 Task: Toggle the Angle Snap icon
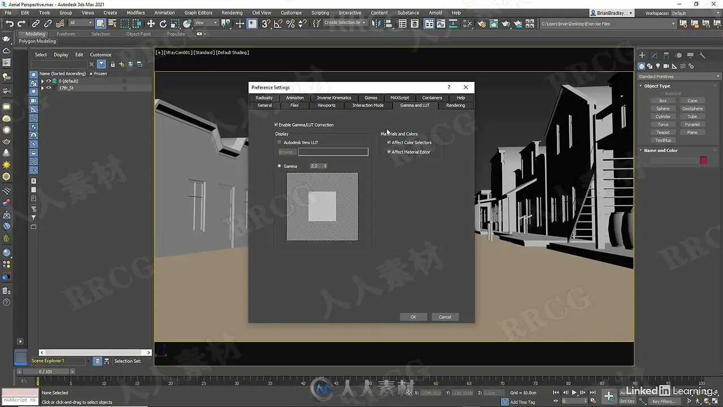pyautogui.click(x=278, y=23)
